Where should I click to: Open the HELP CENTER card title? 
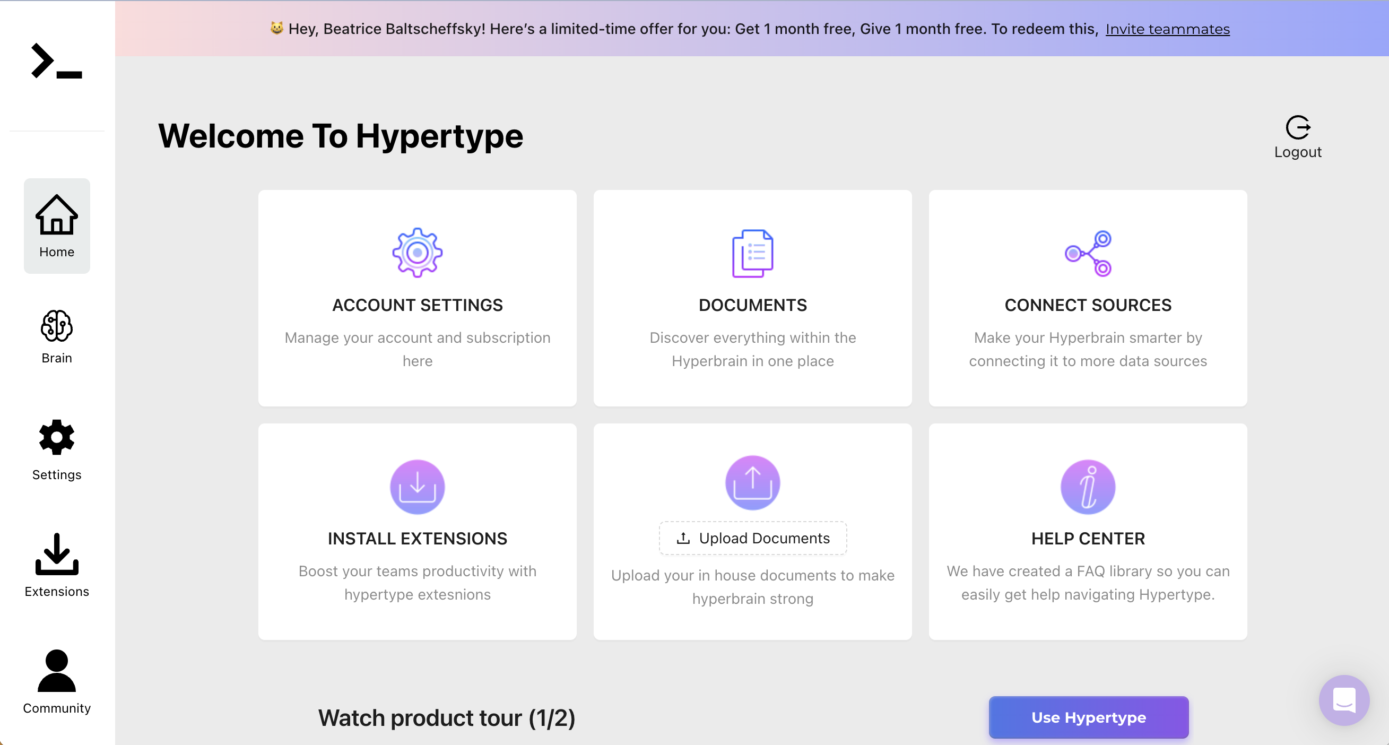(1088, 539)
